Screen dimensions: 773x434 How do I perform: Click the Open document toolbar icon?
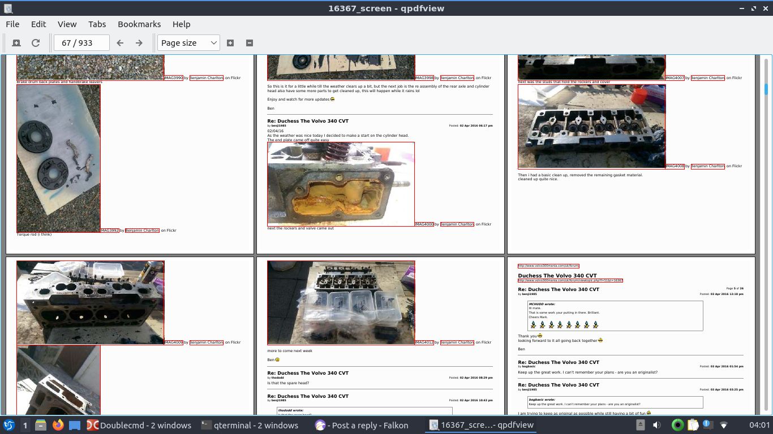(x=16, y=43)
